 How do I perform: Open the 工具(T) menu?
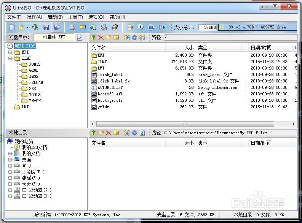click(75, 17)
